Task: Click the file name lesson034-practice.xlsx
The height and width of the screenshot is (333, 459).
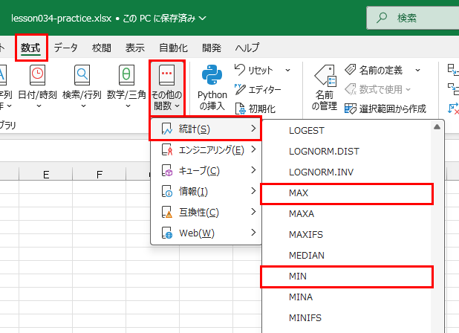Action: (61, 18)
